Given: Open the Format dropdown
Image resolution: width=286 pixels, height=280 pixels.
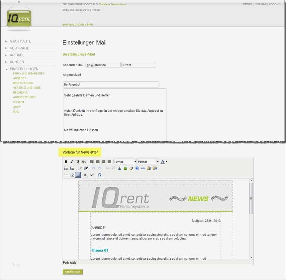Looking at the screenshot, I should (x=148, y=161).
